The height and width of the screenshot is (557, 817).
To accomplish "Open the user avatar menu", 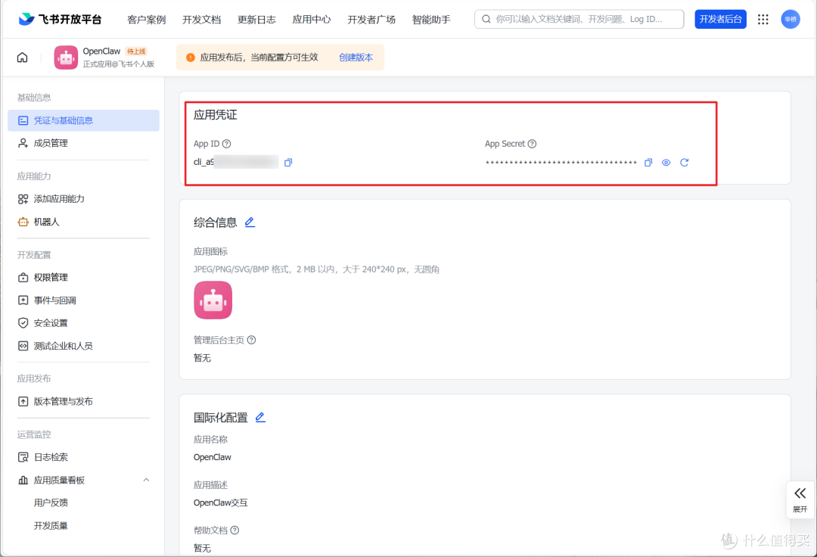I will [x=791, y=19].
